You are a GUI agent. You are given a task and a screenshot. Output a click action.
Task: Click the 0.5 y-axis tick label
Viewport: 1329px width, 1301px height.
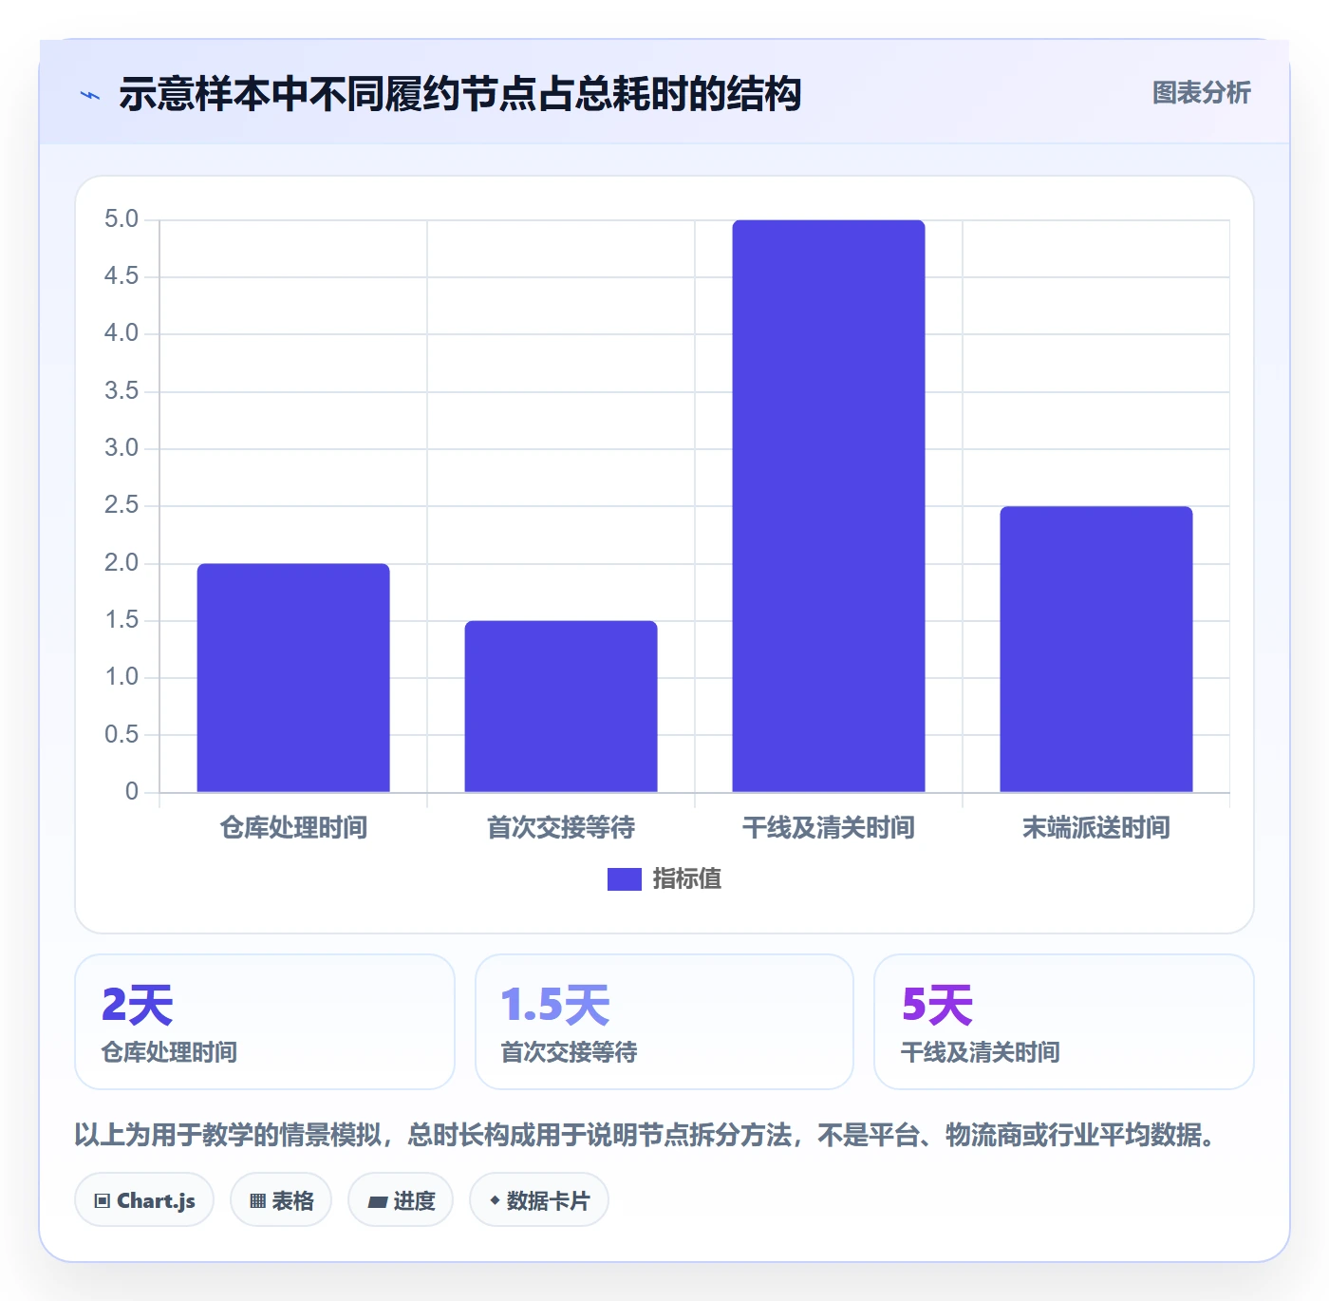(x=122, y=735)
